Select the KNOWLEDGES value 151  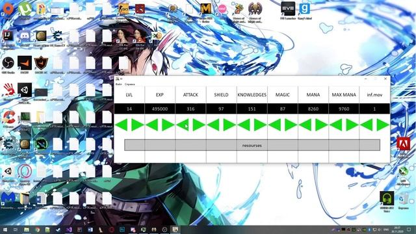tap(252, 109)
